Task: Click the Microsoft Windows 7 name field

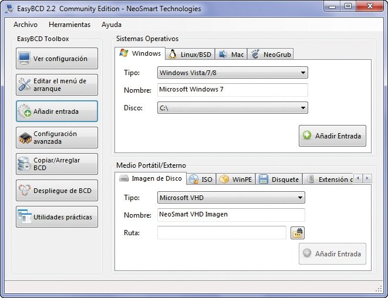Action: (232, 90)
